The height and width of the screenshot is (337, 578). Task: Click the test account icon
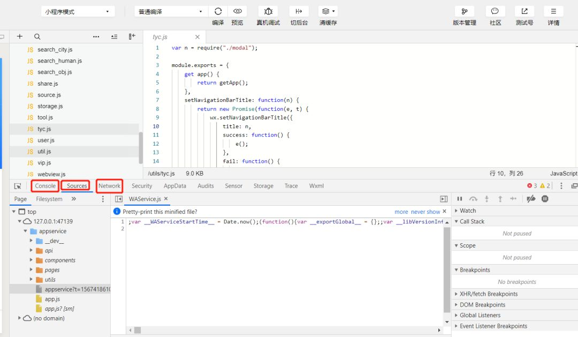[x=524, y=11]
